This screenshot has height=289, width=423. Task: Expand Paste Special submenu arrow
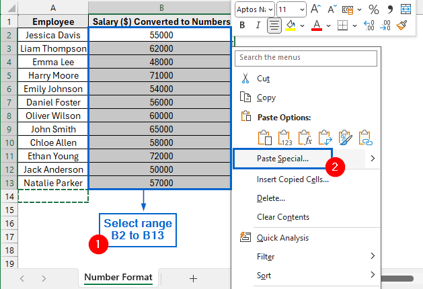click(x=373, y=159)
